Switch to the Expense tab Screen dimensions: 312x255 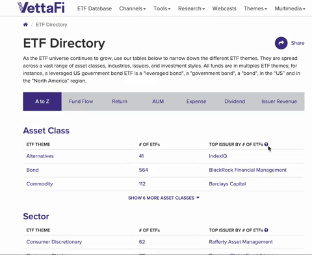pos(196,101)
